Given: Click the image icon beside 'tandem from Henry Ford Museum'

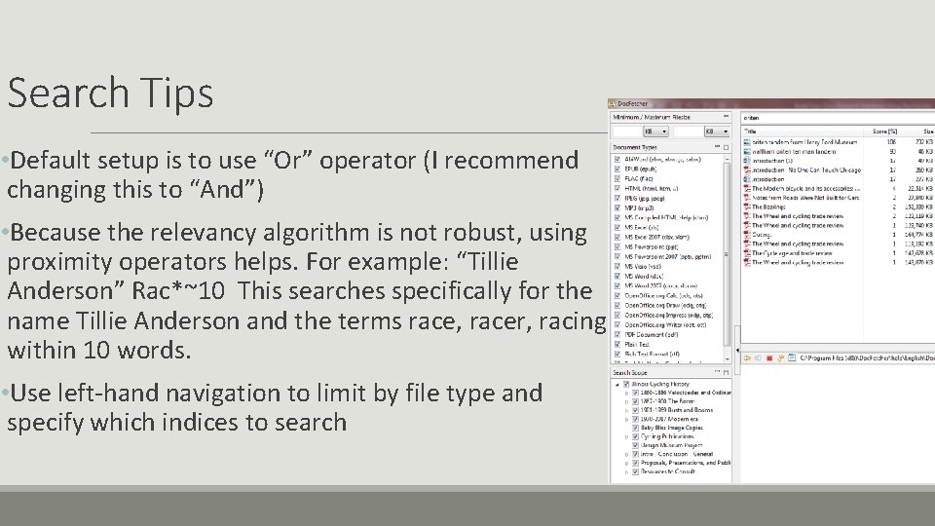Looking at the screenshot, I should (x=747, y=142).
